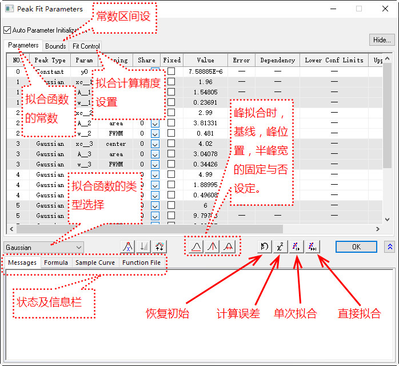The width and height of the screenshot is (399, 366).
Task: Click the peak icon right of Gaussian dropdown
Action: [128, 246]
